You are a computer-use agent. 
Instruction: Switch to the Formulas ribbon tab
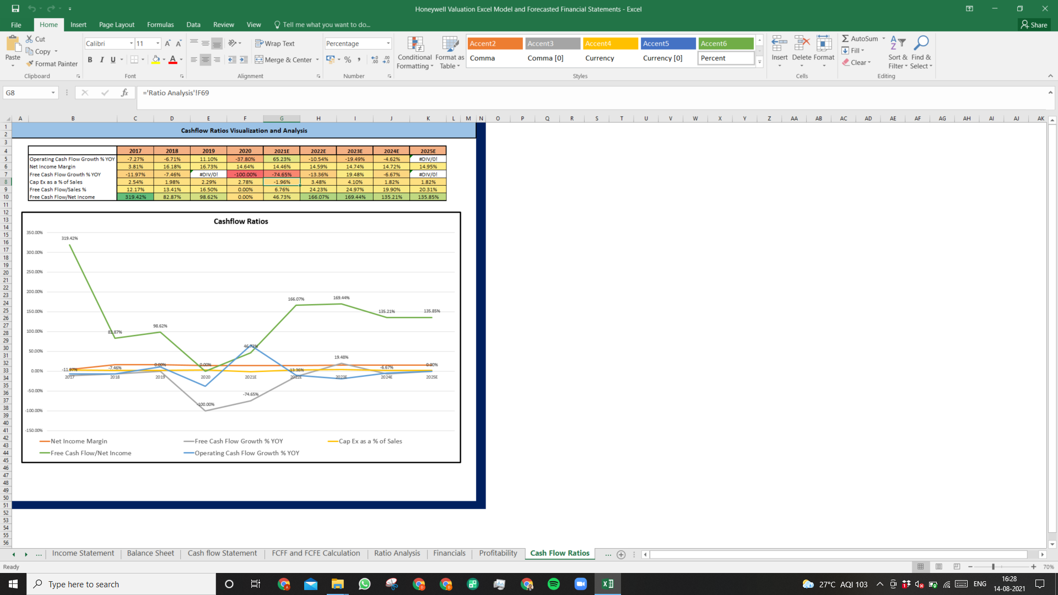(x=160, y=25)
